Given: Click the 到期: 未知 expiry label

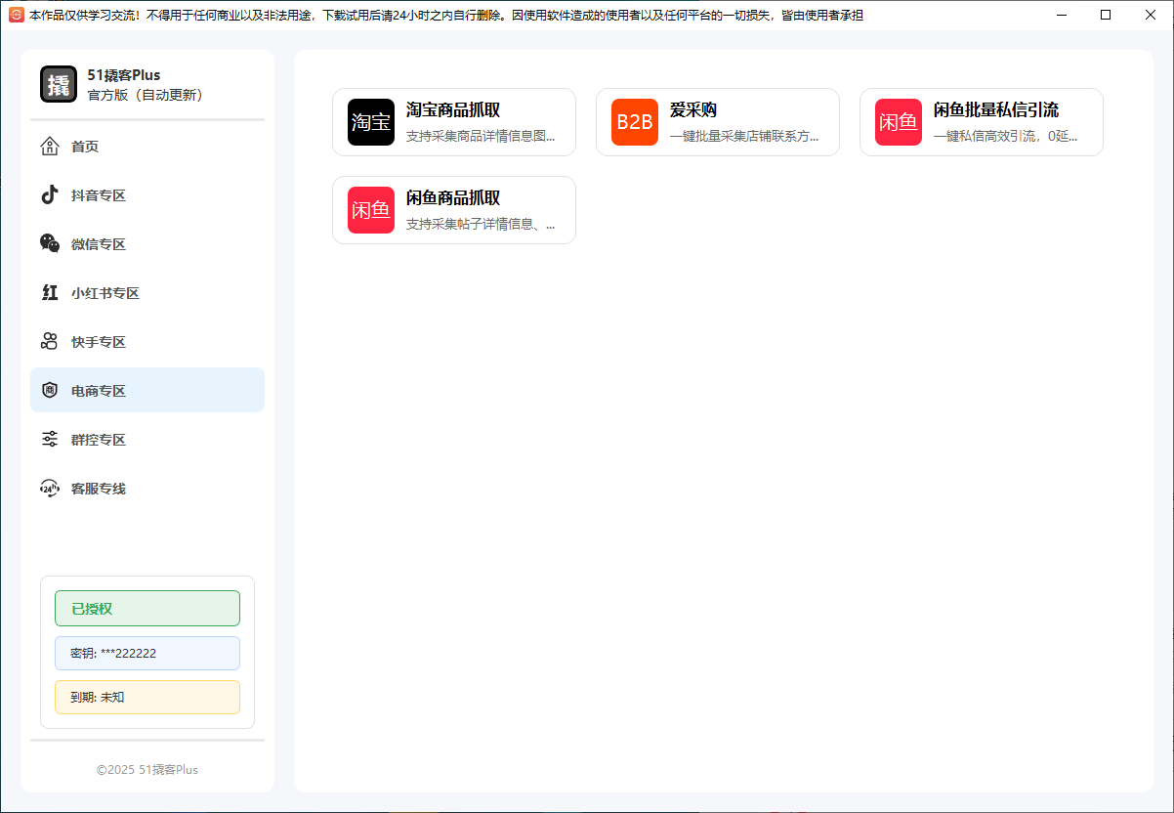Looking at the screenshot, I should pos(147,698).
